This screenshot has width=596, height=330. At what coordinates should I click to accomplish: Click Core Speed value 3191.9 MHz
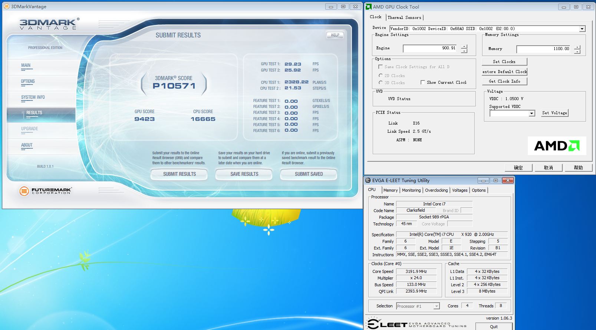pyautogui.click(x=416, y=271)
